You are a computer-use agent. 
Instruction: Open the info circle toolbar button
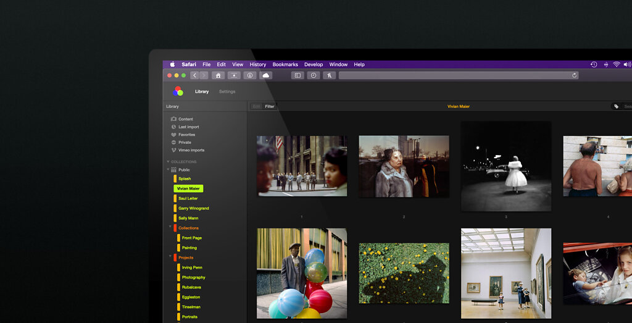(x=249, y=75)
